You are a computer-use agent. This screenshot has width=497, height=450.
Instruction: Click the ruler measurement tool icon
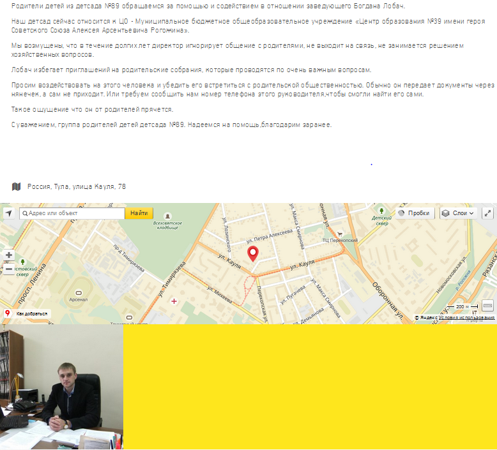point(487,306)
